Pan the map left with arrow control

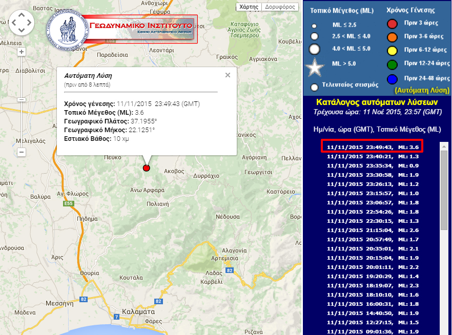13,22
